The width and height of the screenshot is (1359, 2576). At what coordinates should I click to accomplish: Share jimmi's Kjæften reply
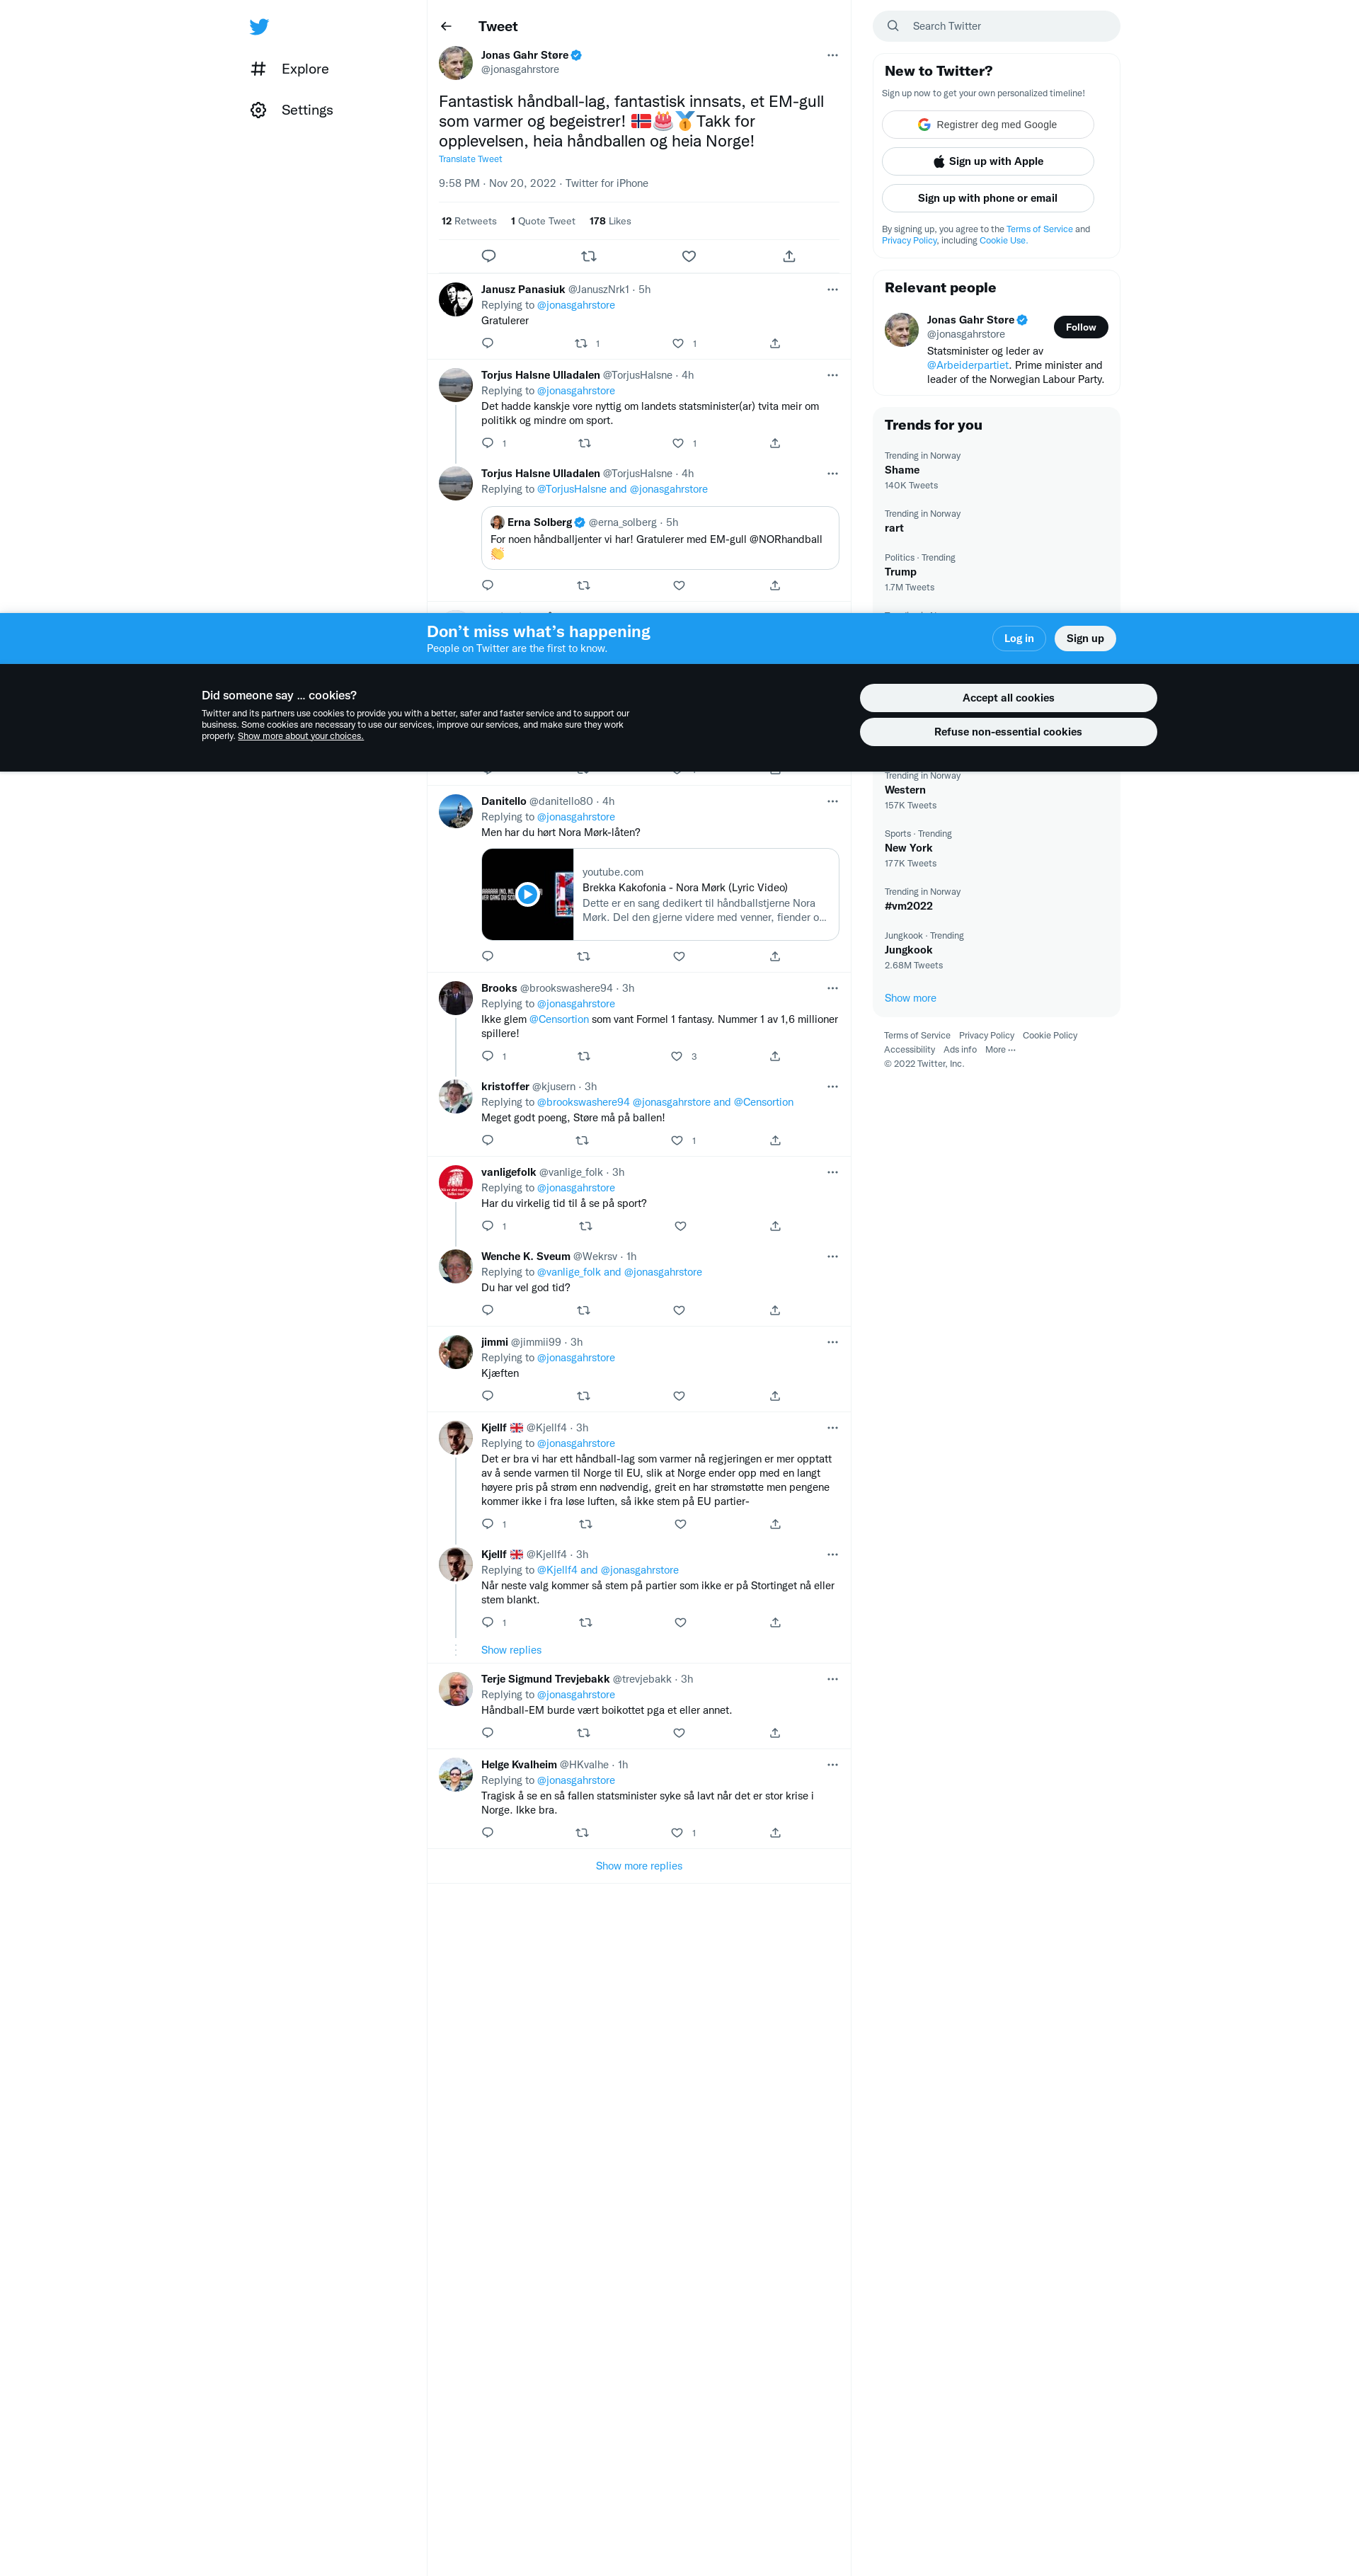coord(775,1396)
